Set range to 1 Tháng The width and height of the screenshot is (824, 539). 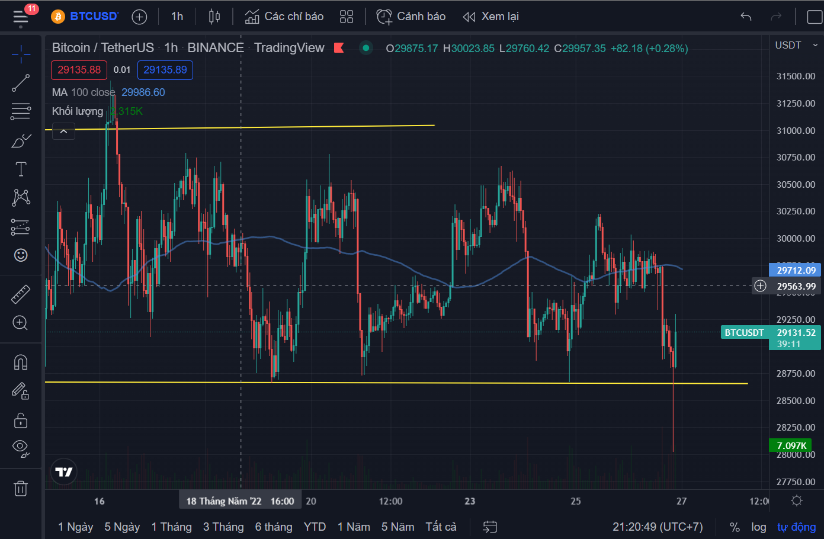tap(171, 527)
